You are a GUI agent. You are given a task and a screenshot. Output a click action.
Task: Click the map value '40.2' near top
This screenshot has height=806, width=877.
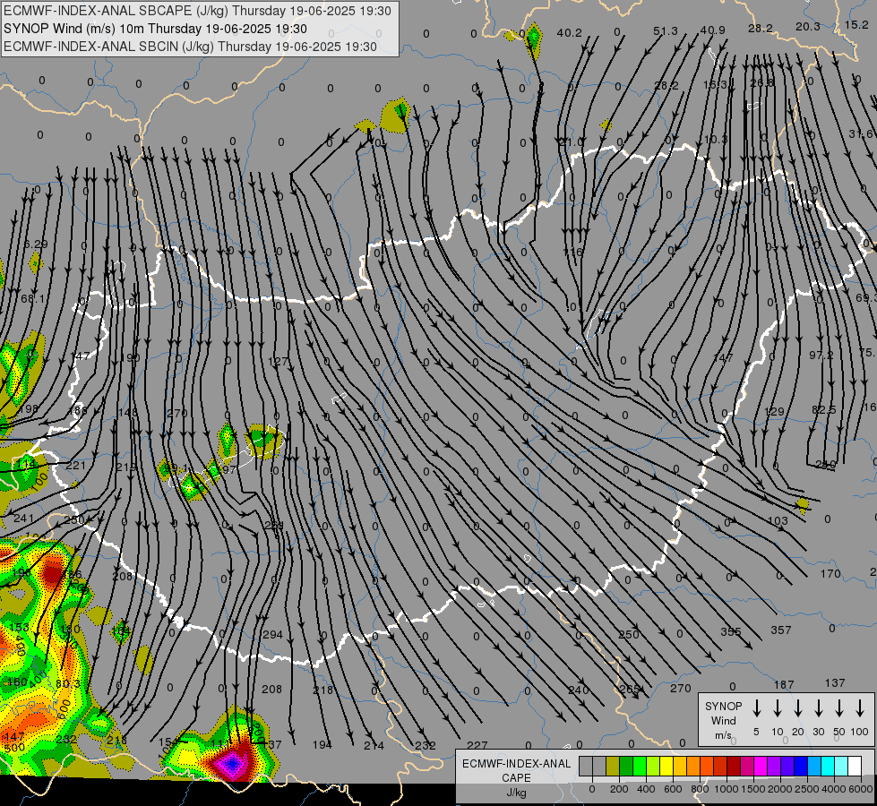coord(570,33)
